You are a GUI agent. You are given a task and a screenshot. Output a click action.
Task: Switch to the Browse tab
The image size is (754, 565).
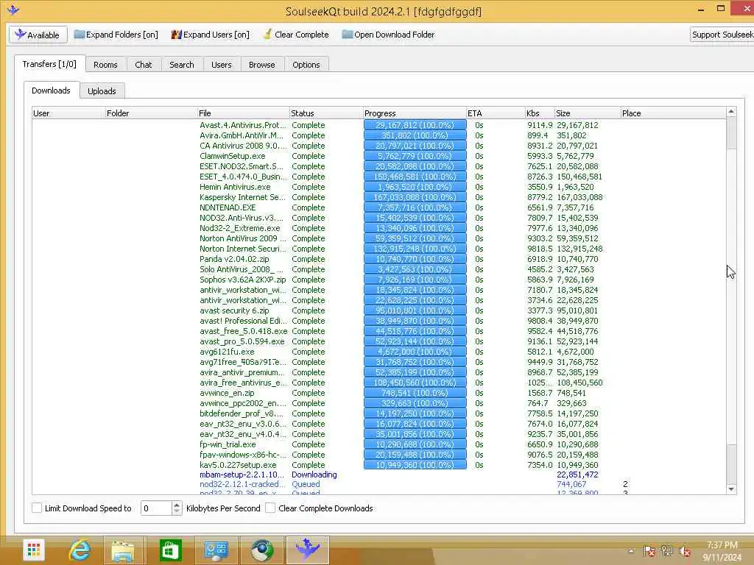point(262,65)
